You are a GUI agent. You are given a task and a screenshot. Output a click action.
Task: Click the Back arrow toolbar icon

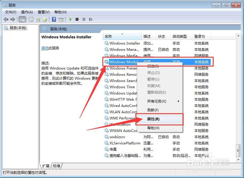6,19
